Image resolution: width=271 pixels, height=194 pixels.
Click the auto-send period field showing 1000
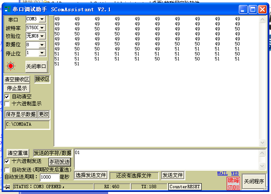[x=50, y=177]
